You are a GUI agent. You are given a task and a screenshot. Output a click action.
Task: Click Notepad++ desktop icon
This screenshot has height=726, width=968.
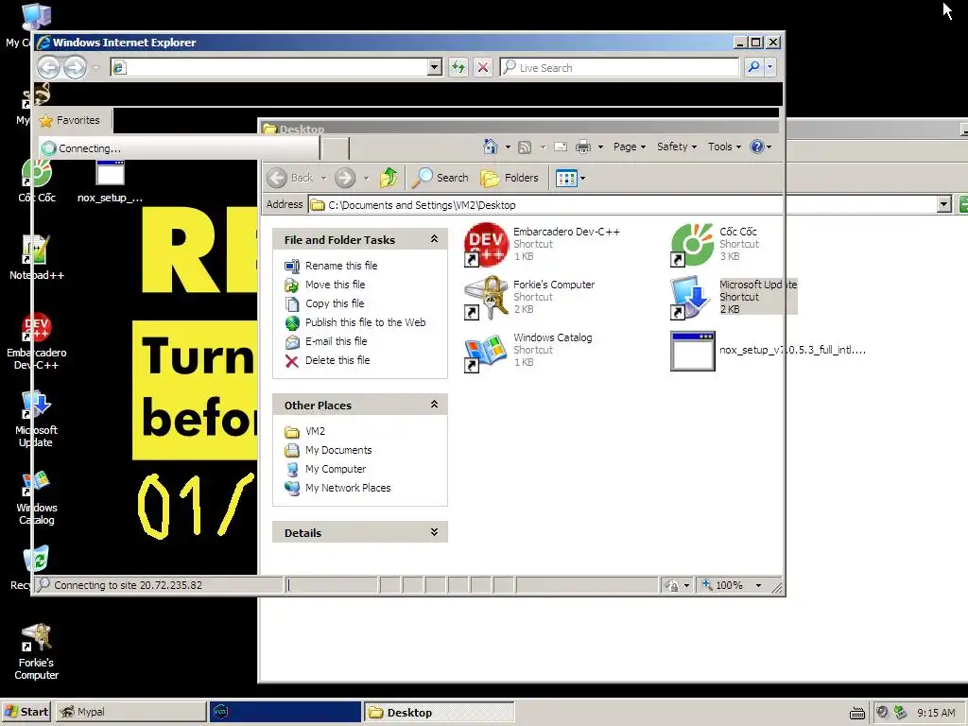[x=37, y=258]
